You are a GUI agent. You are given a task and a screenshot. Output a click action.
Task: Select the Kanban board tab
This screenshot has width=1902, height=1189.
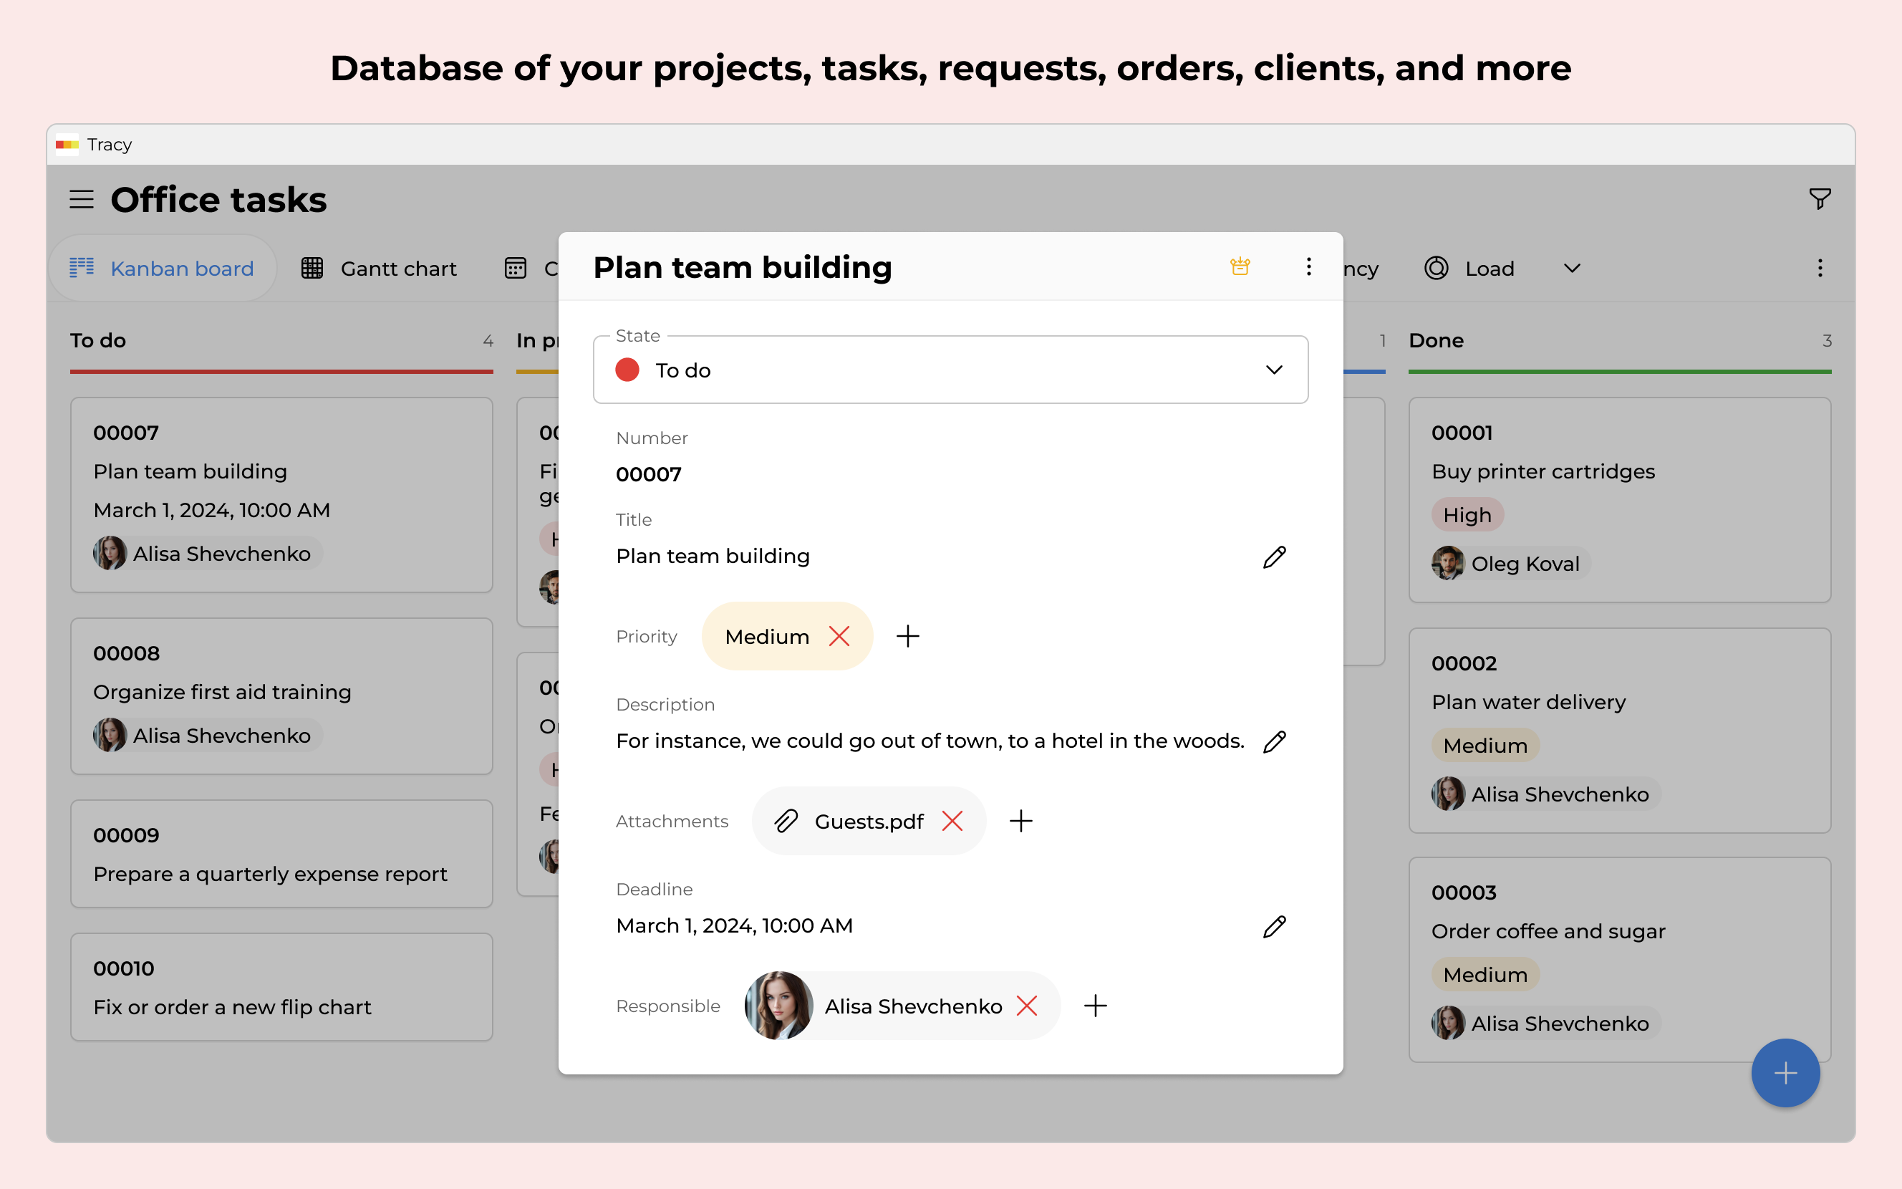162,268
